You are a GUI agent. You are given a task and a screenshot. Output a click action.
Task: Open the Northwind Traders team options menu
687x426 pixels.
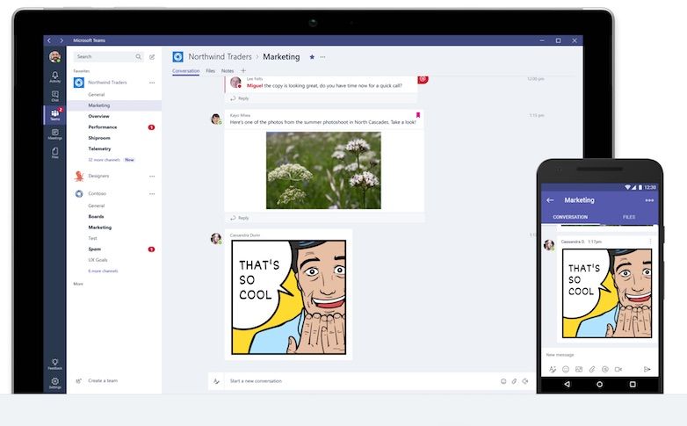pos(152,83)
